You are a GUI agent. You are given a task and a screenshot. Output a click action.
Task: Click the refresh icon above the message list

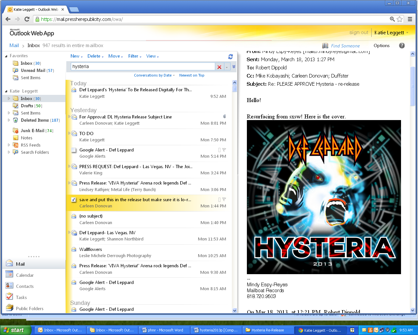pyautogui.click(x=231, y=56)
